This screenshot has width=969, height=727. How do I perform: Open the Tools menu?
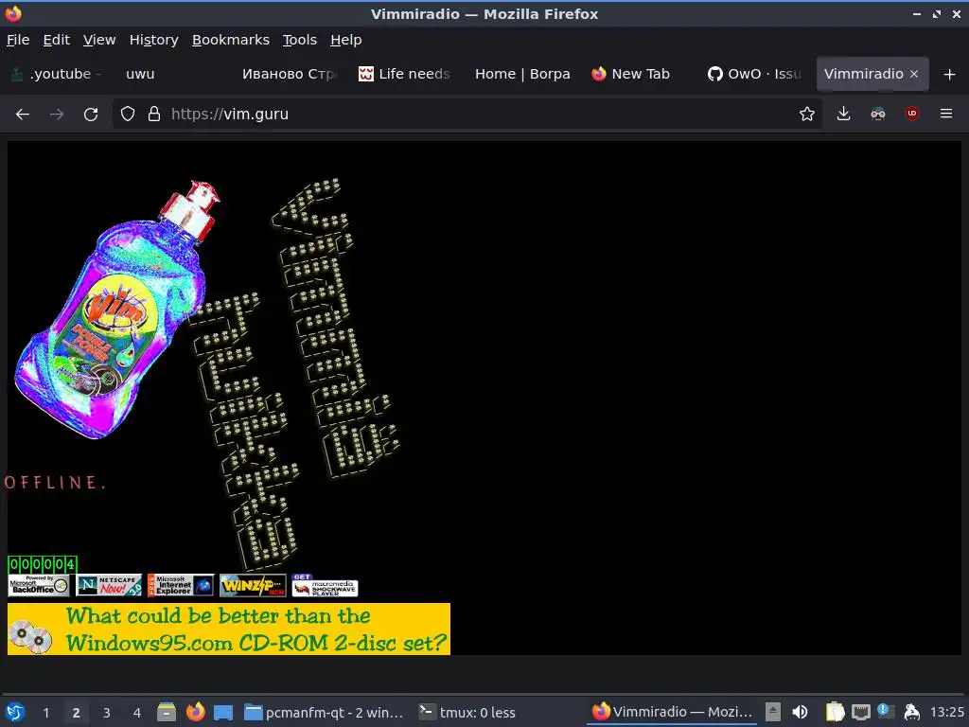tap(300, 40)
